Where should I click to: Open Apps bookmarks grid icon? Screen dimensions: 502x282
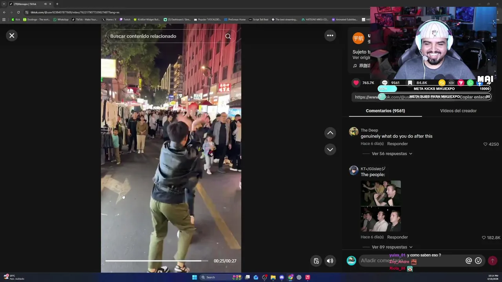[x=4, y=20]
